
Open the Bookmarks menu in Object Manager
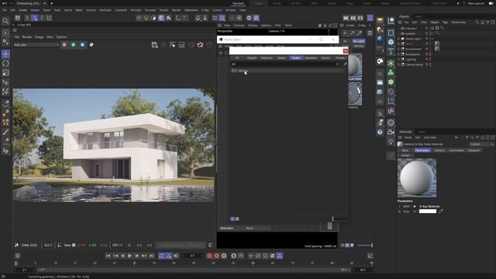point(459,22)
